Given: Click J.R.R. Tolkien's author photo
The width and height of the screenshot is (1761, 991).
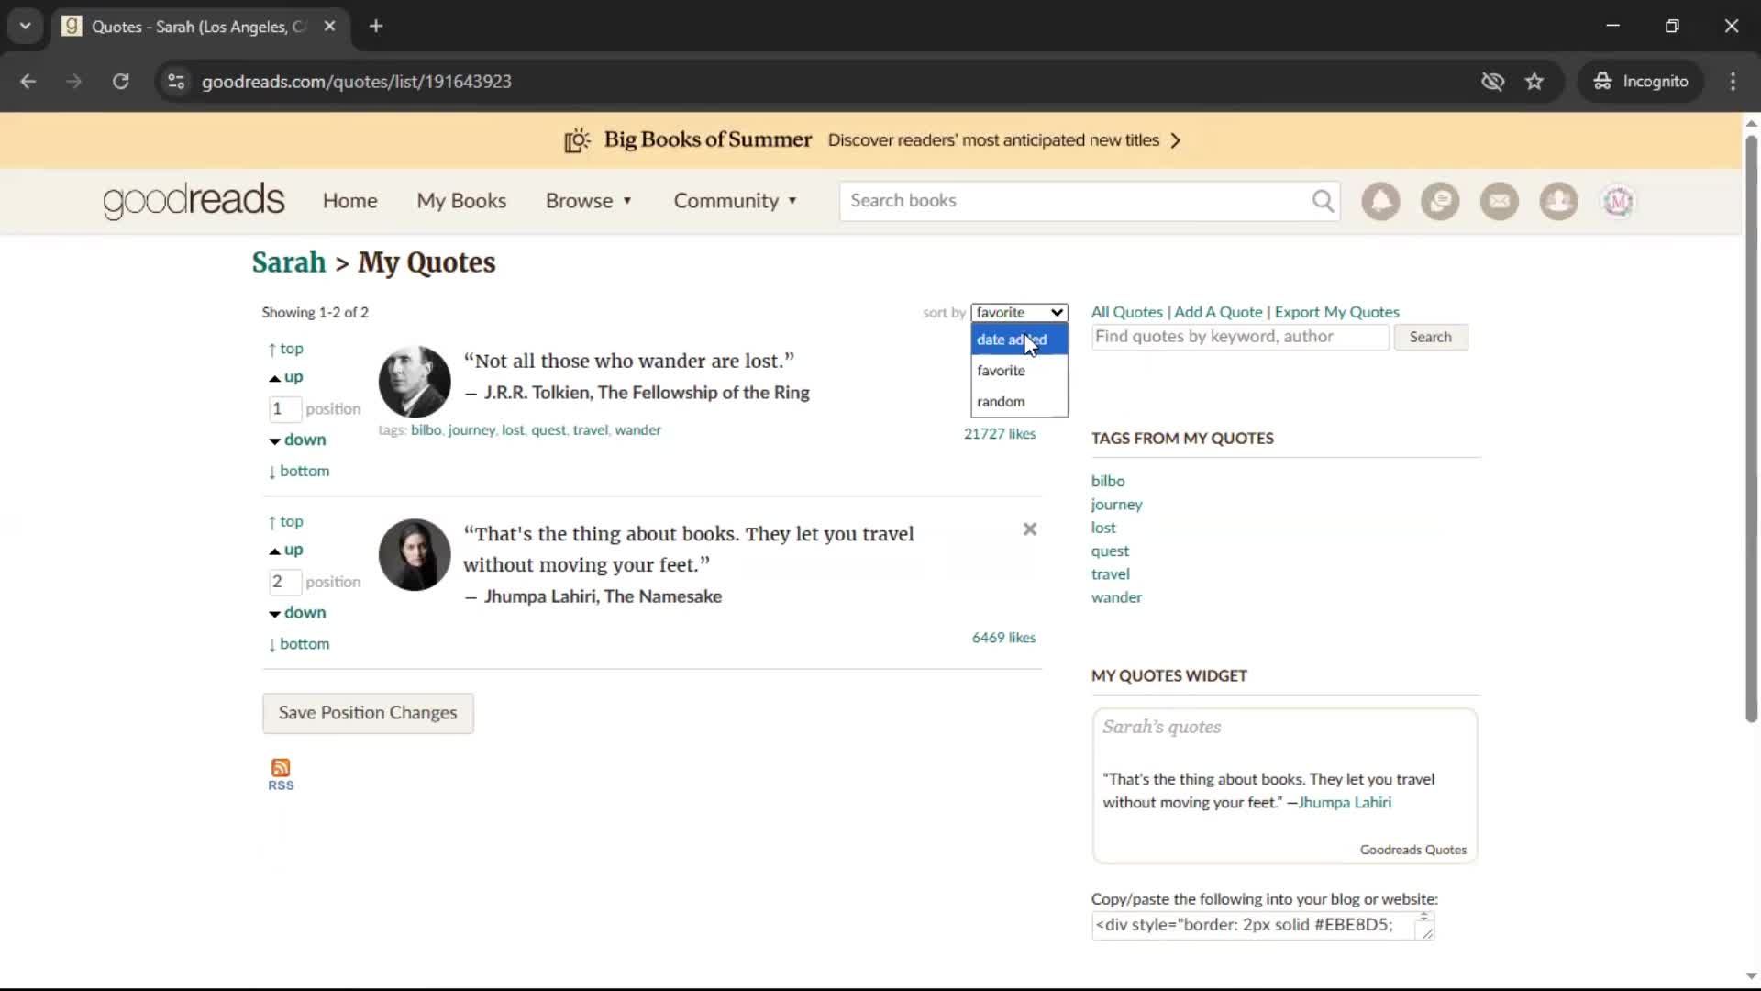Looking at the screenshot, I should [x=415, y=382].
